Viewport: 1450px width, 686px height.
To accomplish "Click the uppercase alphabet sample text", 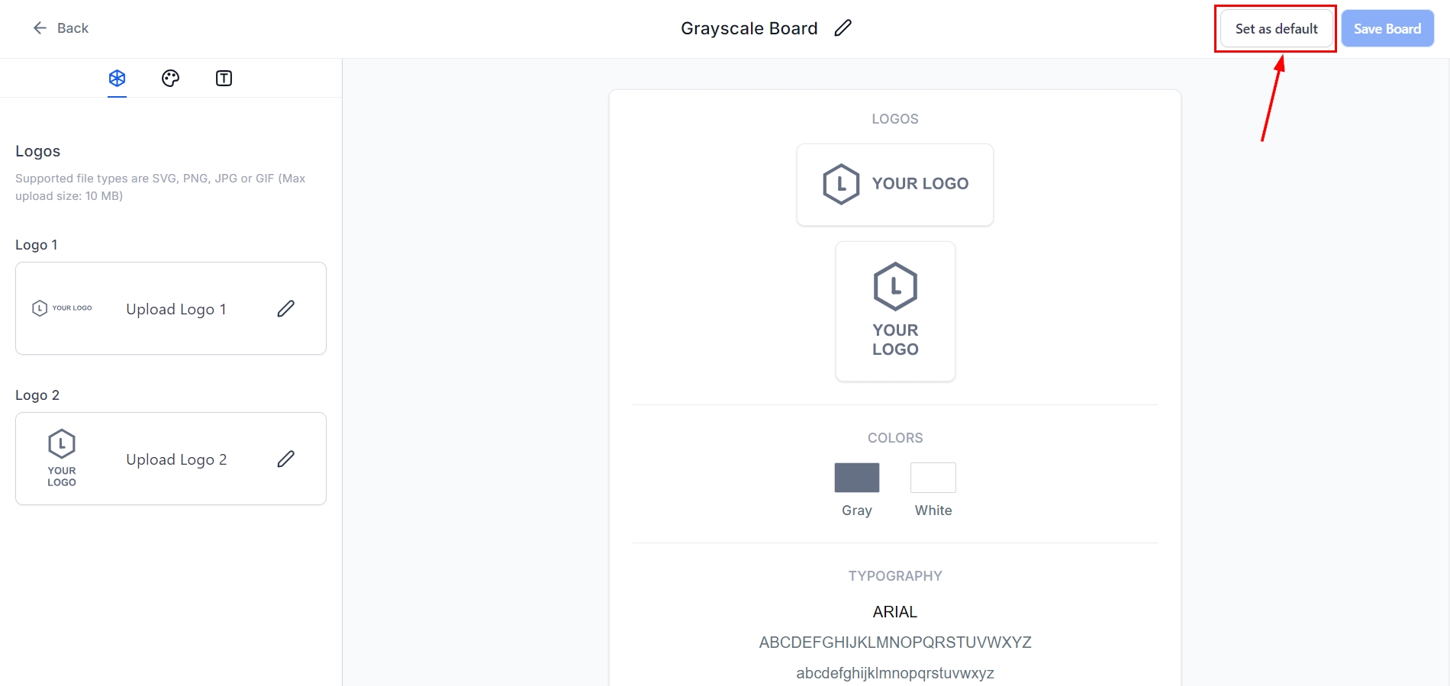I will pyautogui.click(x=895, y=643).
